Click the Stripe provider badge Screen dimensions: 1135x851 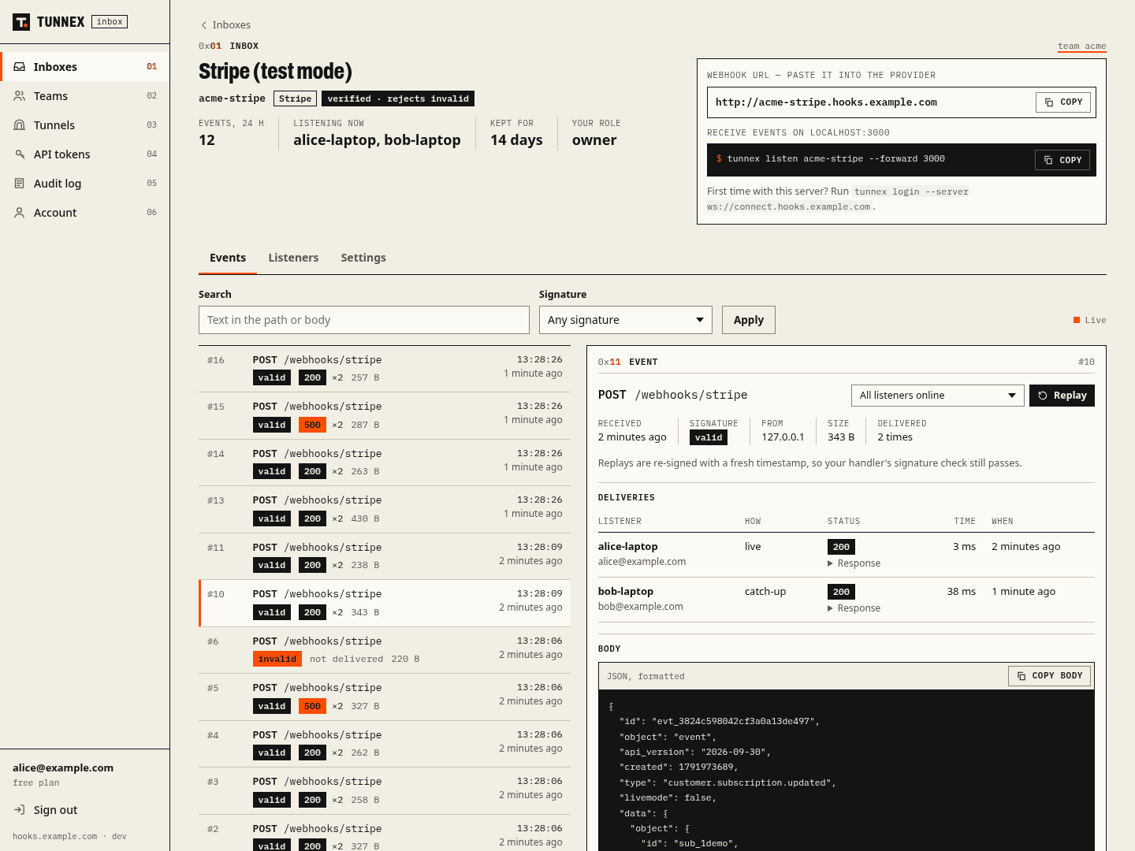click(296, 98)
